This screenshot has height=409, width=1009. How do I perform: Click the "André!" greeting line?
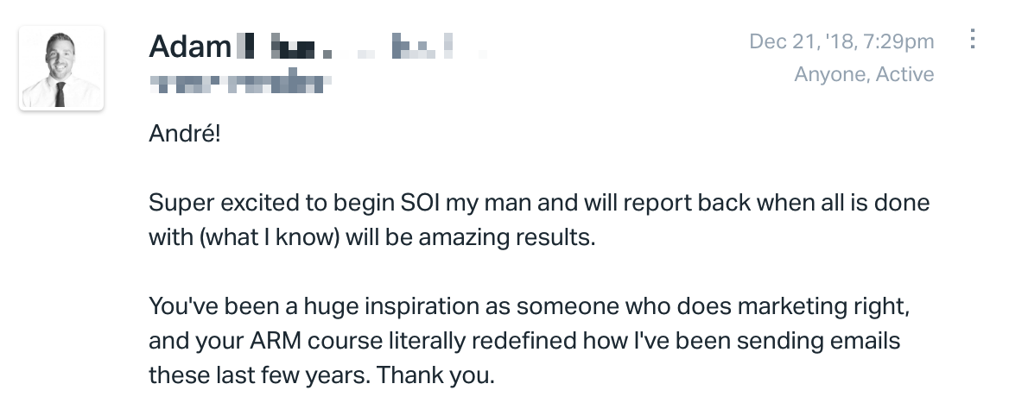[185, 134]
